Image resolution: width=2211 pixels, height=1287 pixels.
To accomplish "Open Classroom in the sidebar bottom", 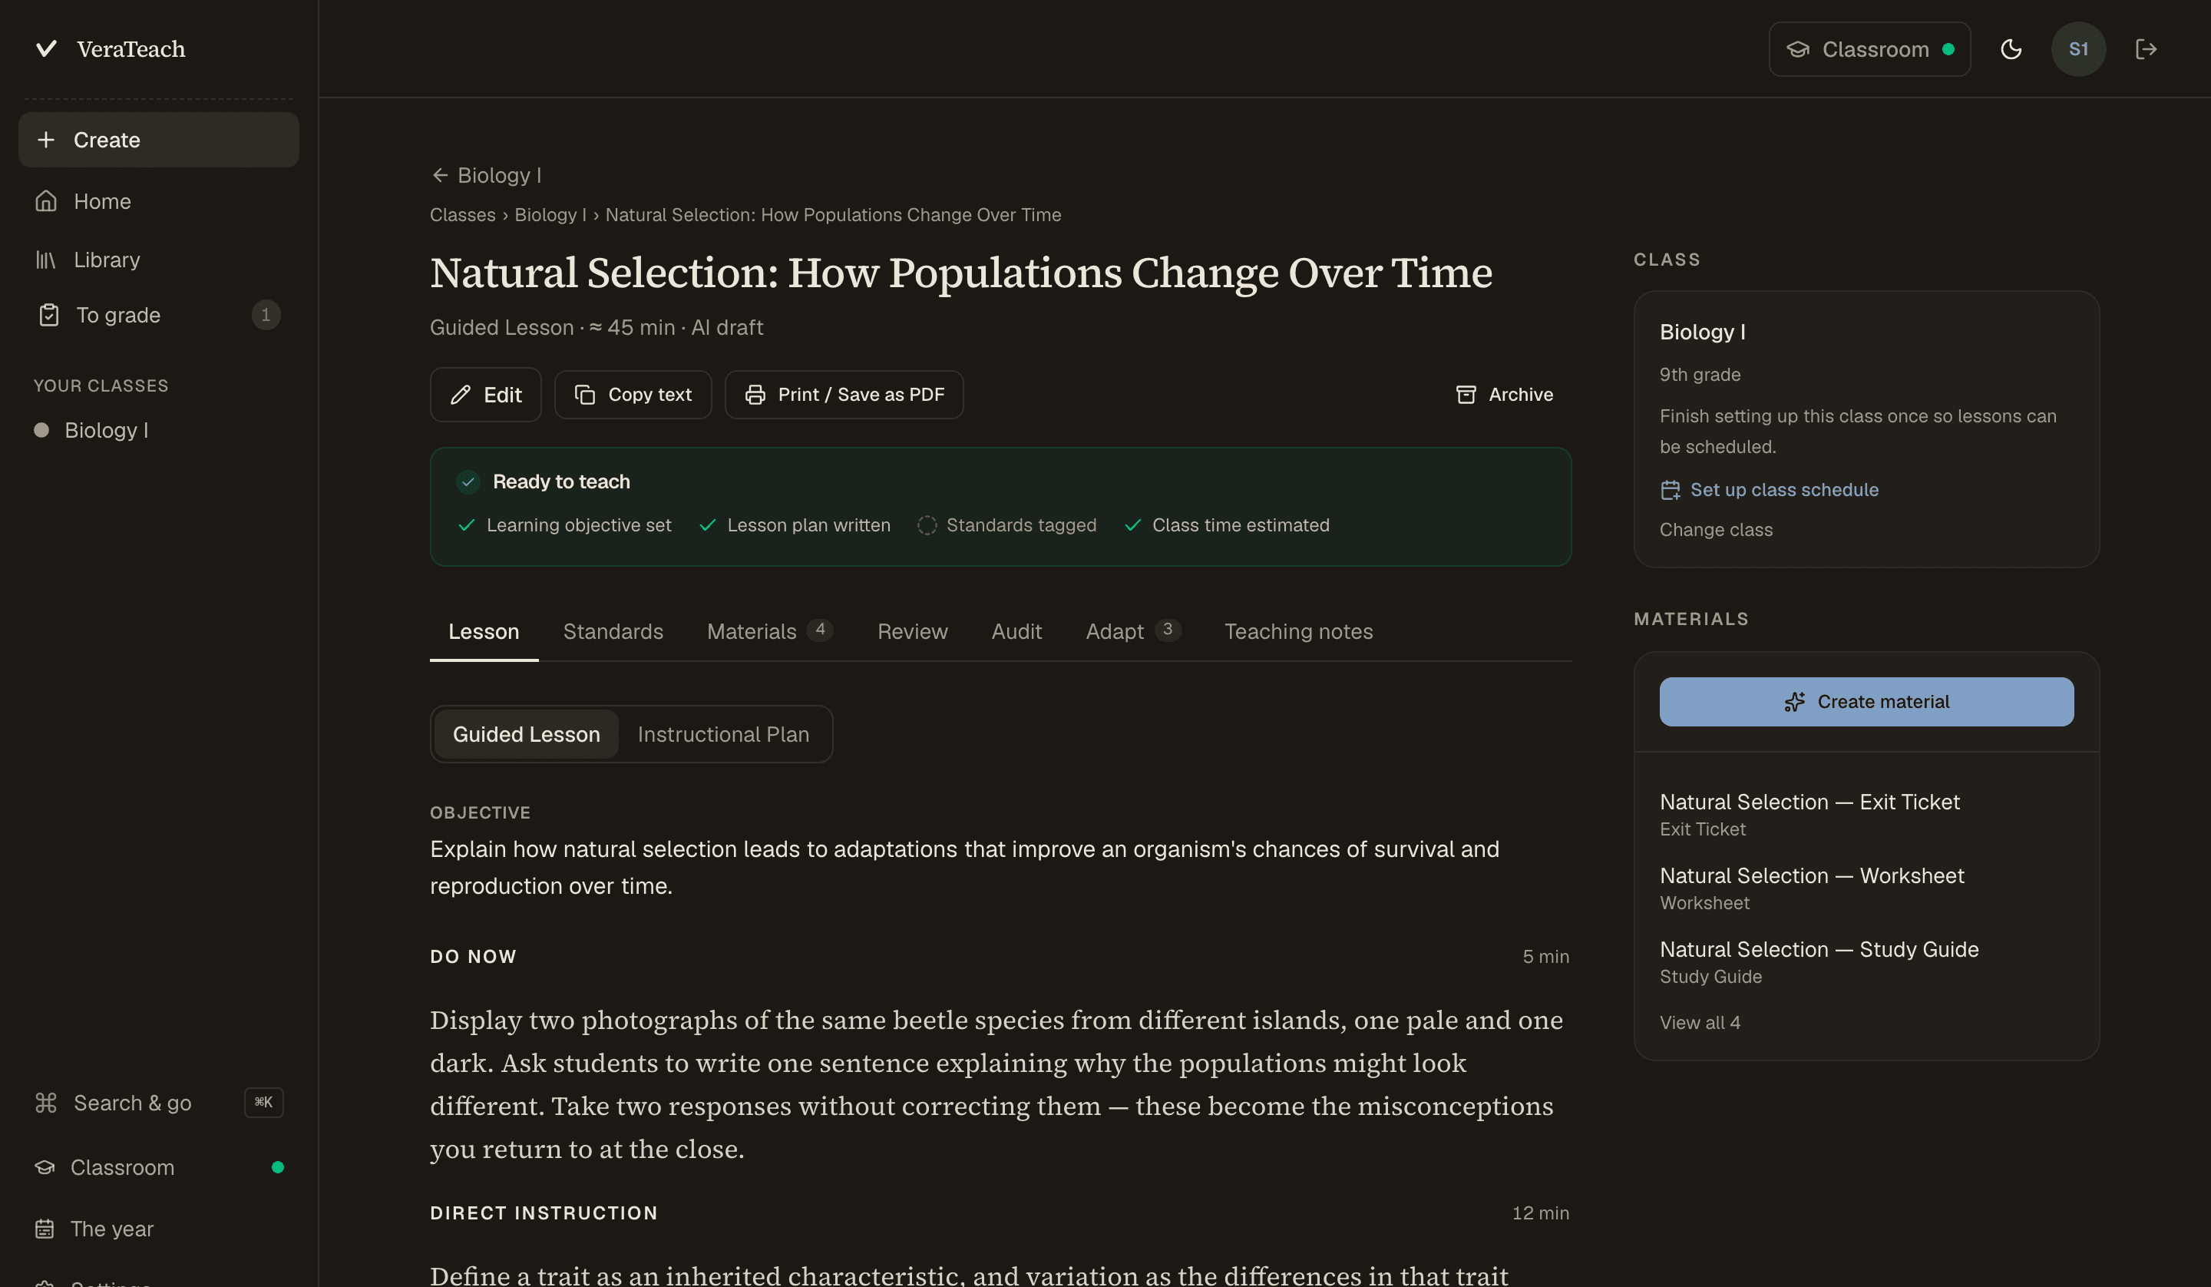I will tap(158, 1166).
